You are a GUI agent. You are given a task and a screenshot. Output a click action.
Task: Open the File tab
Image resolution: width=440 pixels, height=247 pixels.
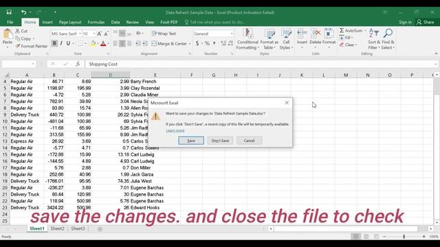10,22
